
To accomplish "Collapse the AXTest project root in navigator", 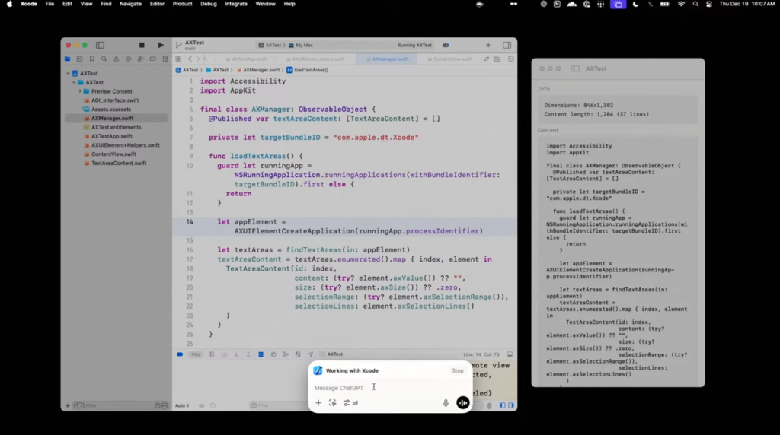I will point(69,74).
